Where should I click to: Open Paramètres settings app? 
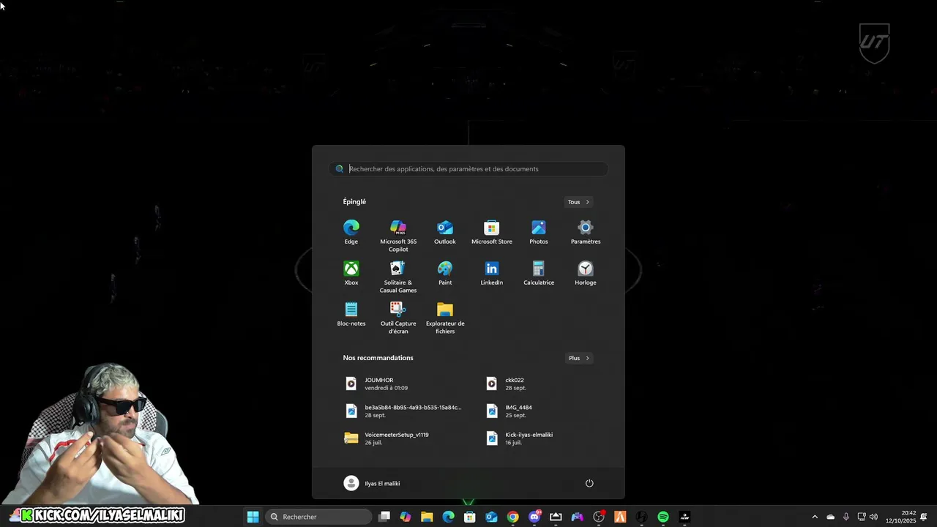click(586, 232)
